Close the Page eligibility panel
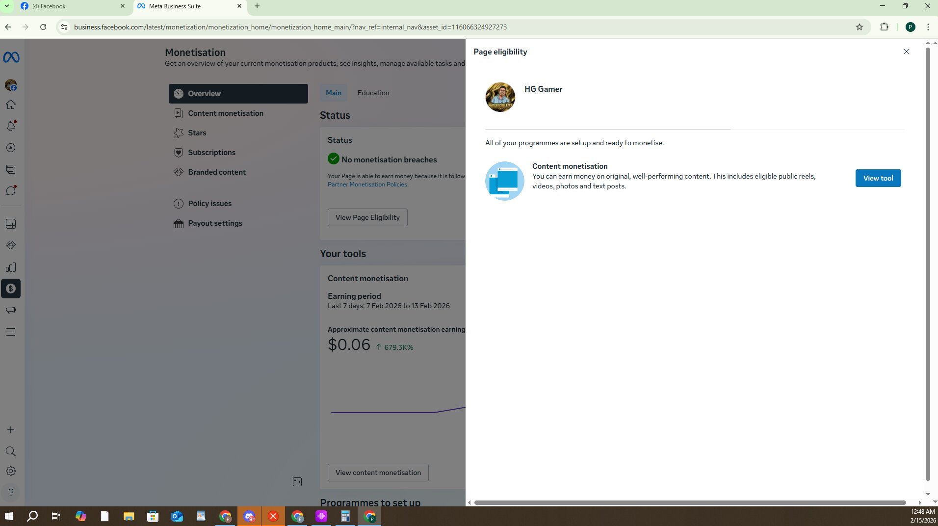The height and width of the screenshot is (526, 938). (x=906, y=52)
